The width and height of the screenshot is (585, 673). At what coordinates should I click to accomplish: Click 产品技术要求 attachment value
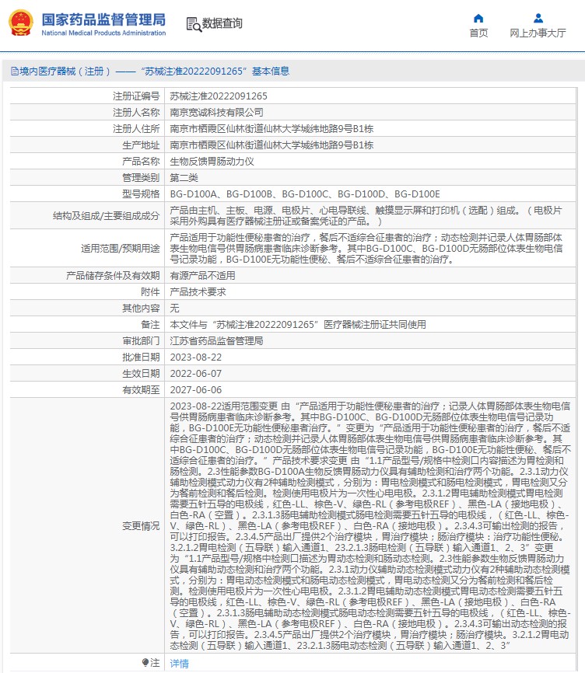point(198,292)
